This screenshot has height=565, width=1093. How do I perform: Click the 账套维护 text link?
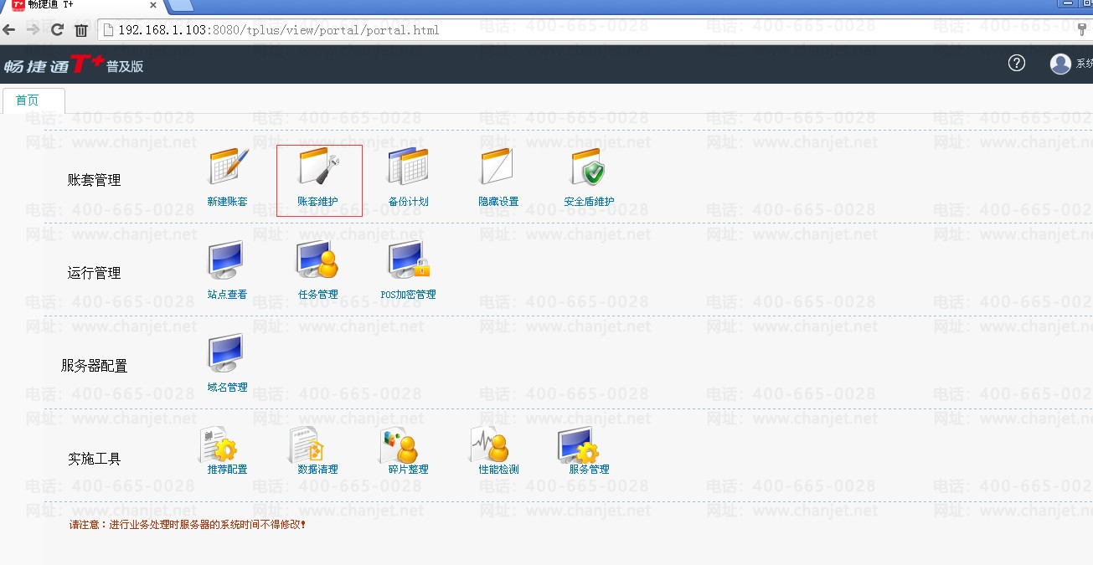pos(318,202)
